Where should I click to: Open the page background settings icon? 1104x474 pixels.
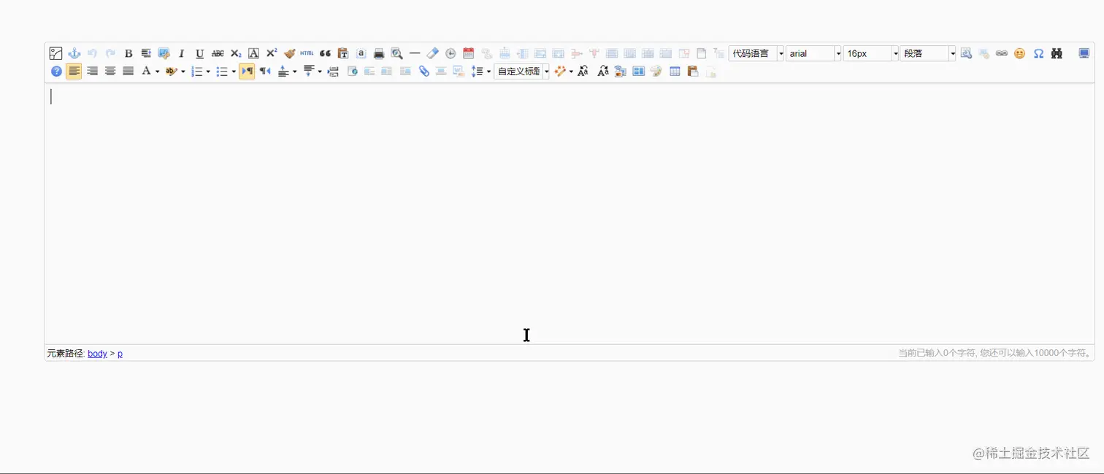point(620,71)
